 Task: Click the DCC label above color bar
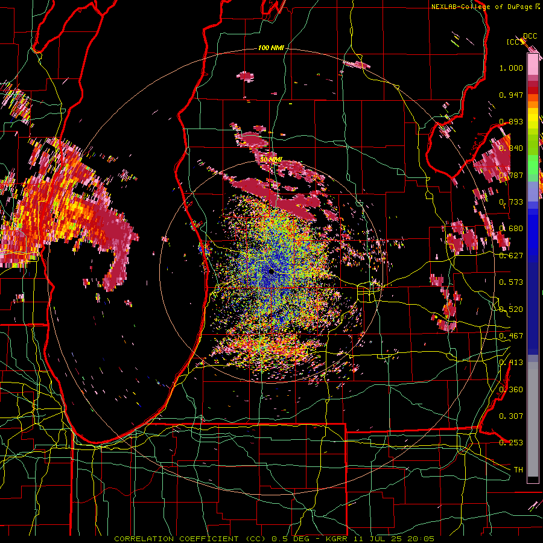[530, 36]
